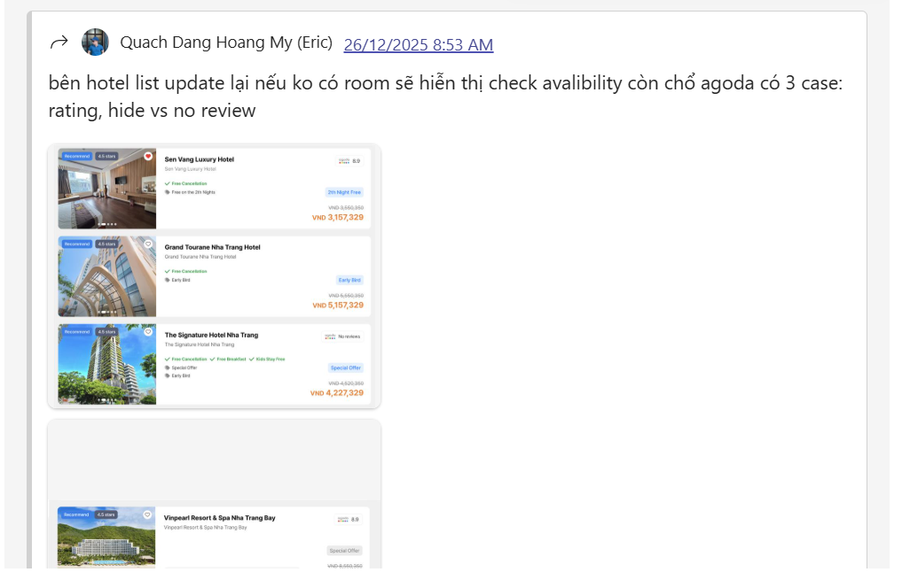This screenshot has height=580, width=910.
Task: Click the blue "Special Offer" tag on Signature Hotel
Action: (x=346, y=368)
